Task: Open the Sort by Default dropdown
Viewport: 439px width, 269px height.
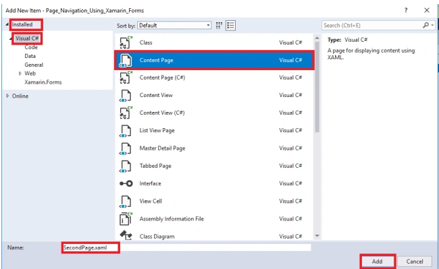Action: tap(174, 26)
